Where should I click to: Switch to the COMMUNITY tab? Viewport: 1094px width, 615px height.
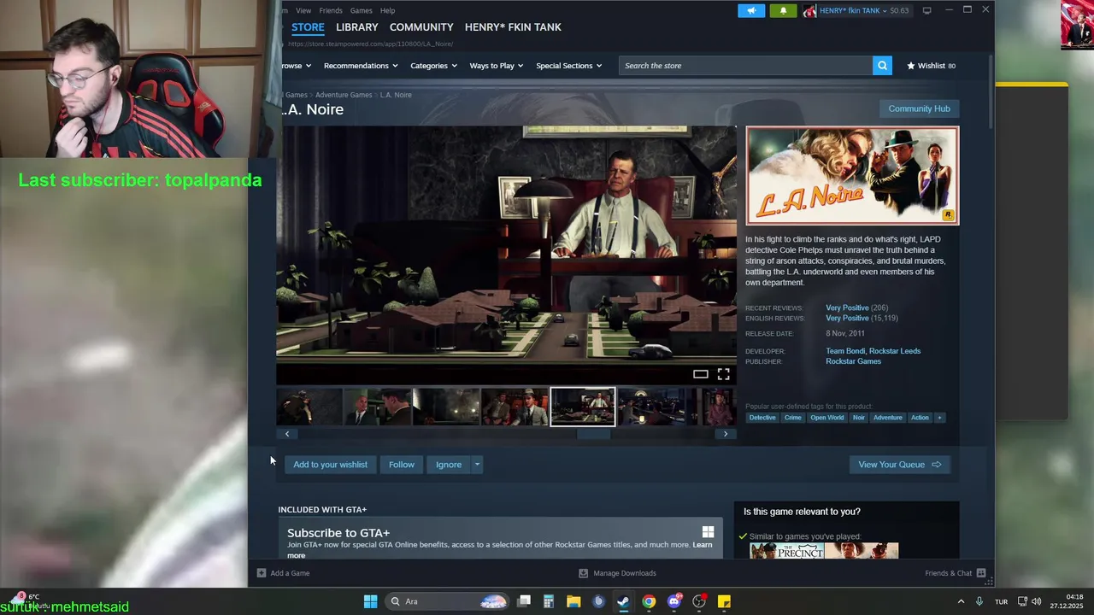[x=421, y=27]
